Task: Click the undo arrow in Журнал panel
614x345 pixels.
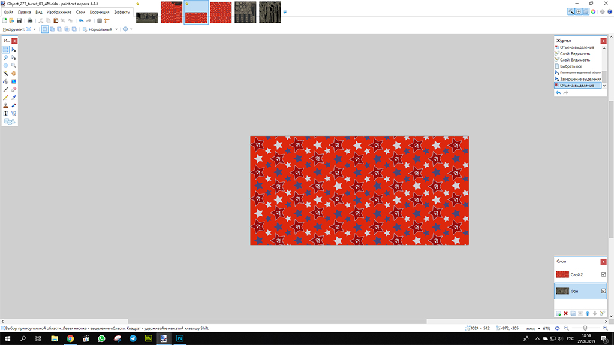Action: 558,93
